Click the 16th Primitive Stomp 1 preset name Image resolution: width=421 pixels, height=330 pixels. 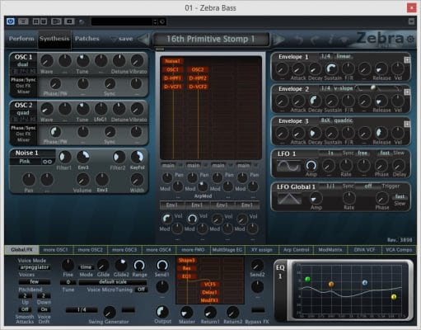point(211,39)
